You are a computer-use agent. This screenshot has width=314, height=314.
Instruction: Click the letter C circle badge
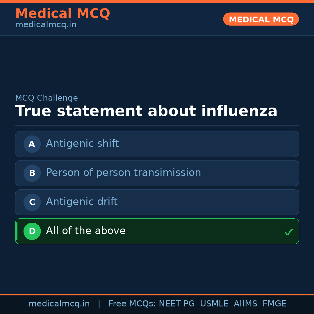click(32, 202)
